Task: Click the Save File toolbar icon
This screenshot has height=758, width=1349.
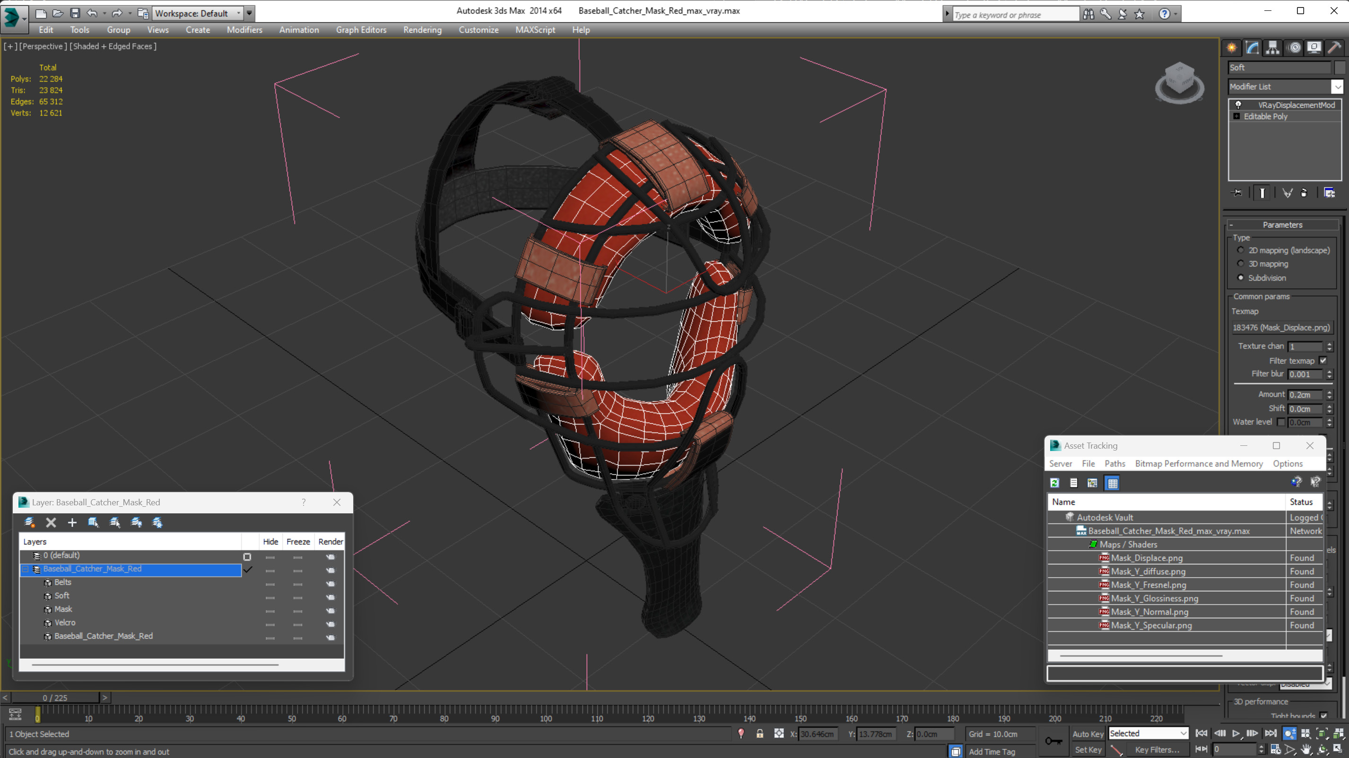Action: [75, 13]
